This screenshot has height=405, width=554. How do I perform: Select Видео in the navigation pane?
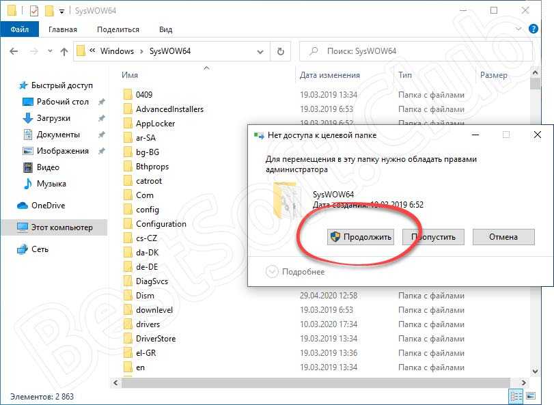41,167
